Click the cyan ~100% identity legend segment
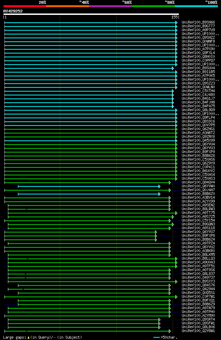Viewport: 221px width, 340px height. coord(196,6)
